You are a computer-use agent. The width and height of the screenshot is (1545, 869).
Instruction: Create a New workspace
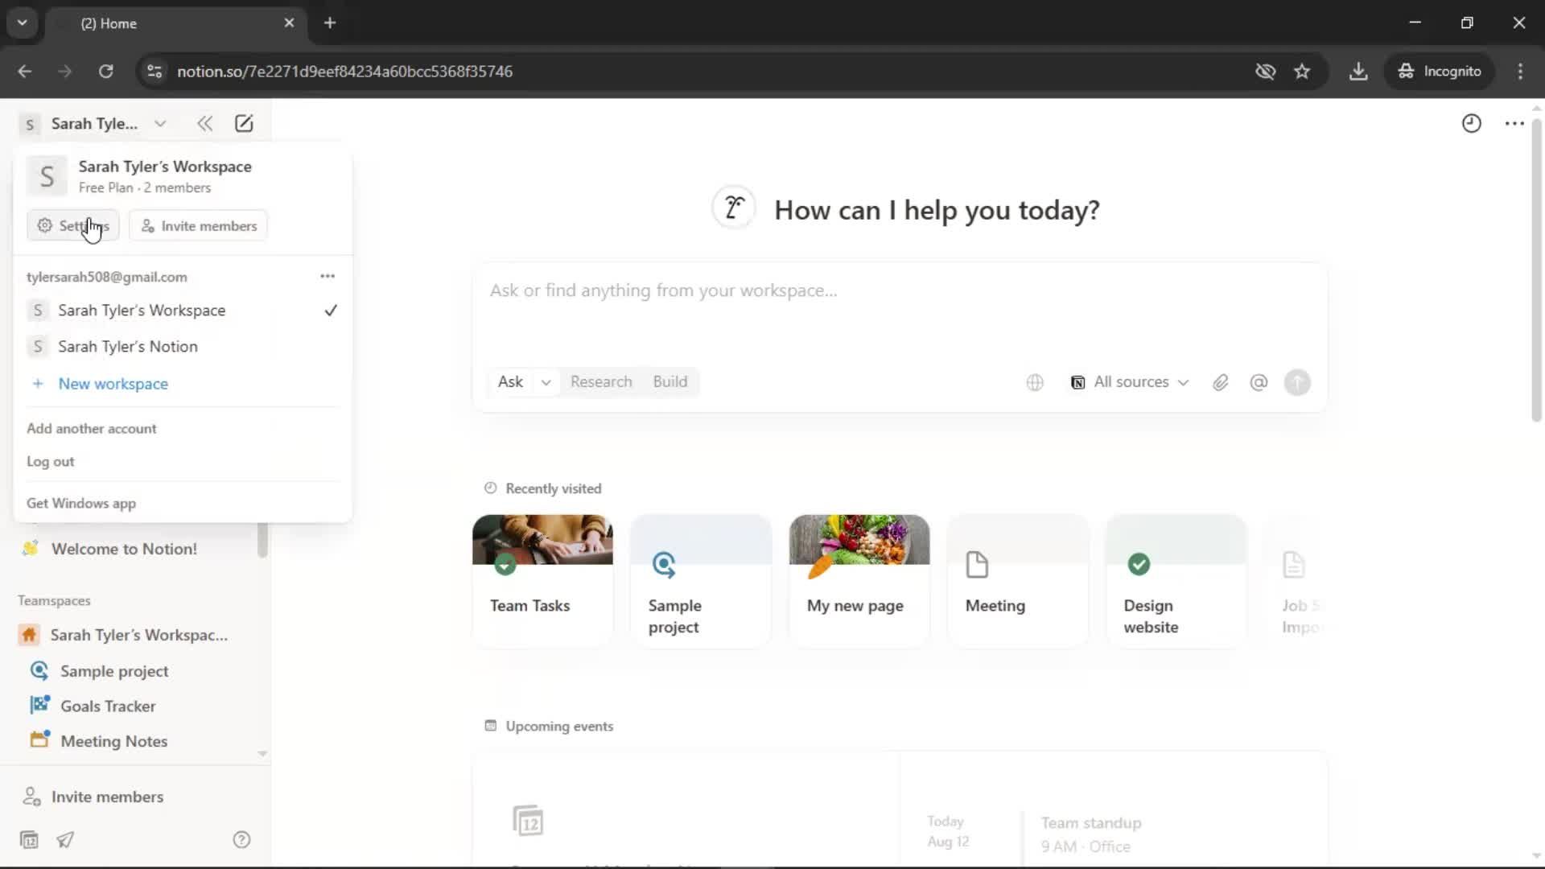point(183,384)
